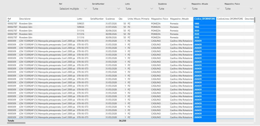
Task: Click the Qta column header
Action: pos(120,19)
